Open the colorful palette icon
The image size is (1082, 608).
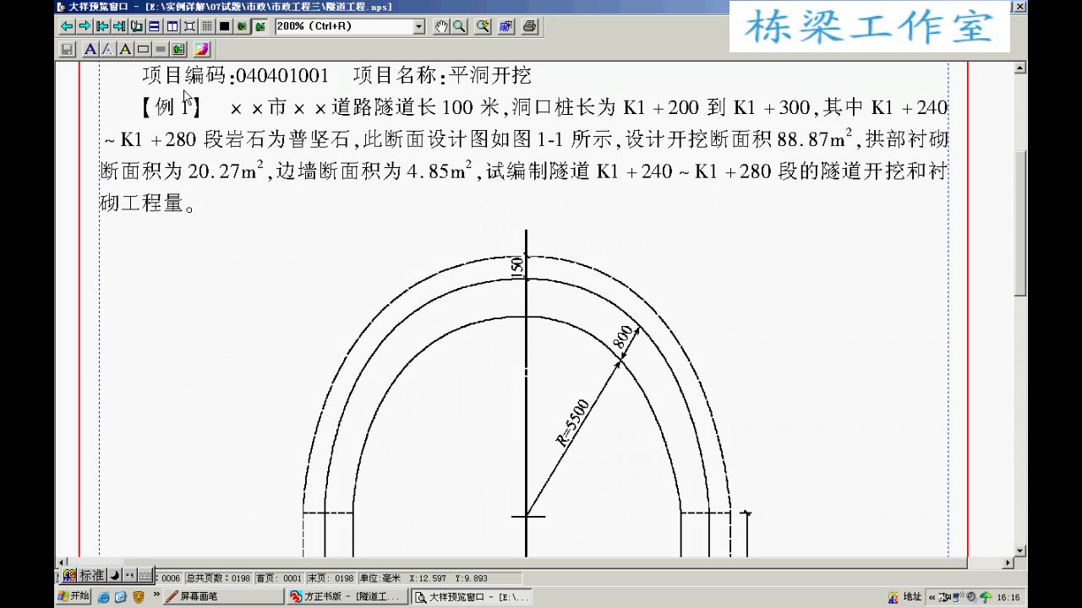201,49
